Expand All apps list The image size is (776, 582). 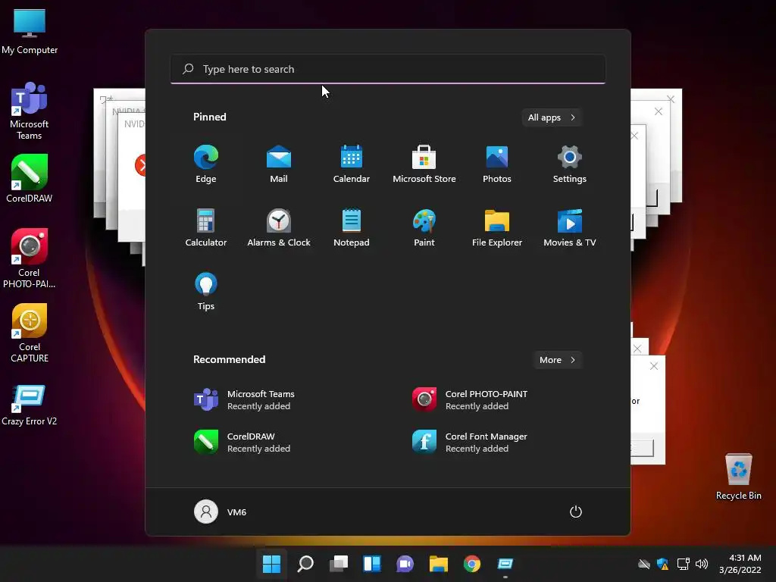click(x=552, y=117)
